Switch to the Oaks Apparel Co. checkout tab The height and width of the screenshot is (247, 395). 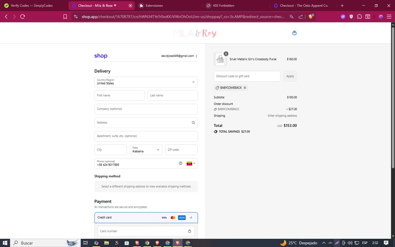(303, 6)
